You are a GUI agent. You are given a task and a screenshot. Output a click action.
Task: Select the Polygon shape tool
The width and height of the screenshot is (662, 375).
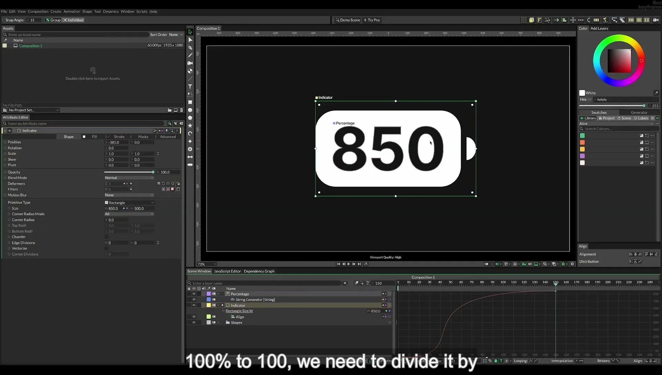[190, 118]
